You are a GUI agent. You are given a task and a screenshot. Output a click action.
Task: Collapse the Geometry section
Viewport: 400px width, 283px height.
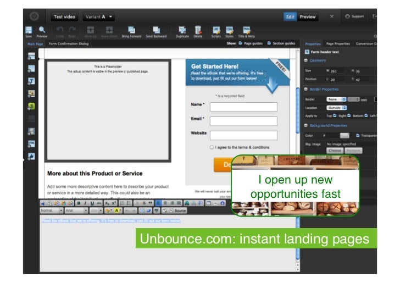point(306,60)
